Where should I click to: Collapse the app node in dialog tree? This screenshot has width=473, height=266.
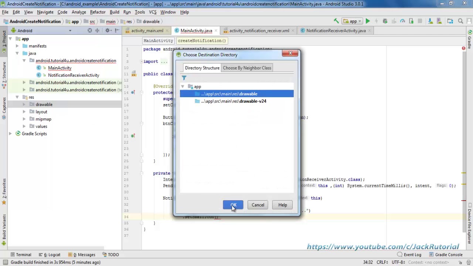click(183, 87)
